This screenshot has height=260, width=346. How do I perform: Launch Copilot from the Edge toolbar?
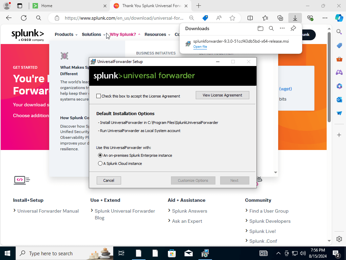(339, 18)
